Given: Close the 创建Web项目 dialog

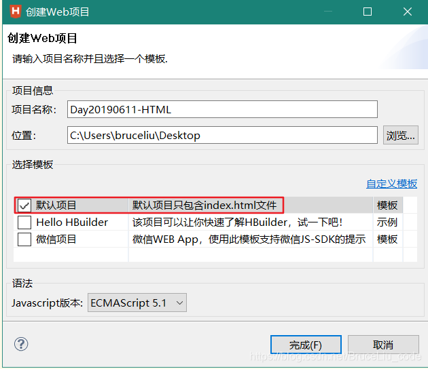Looking at the screenshot, I should [x=408, y=12].
